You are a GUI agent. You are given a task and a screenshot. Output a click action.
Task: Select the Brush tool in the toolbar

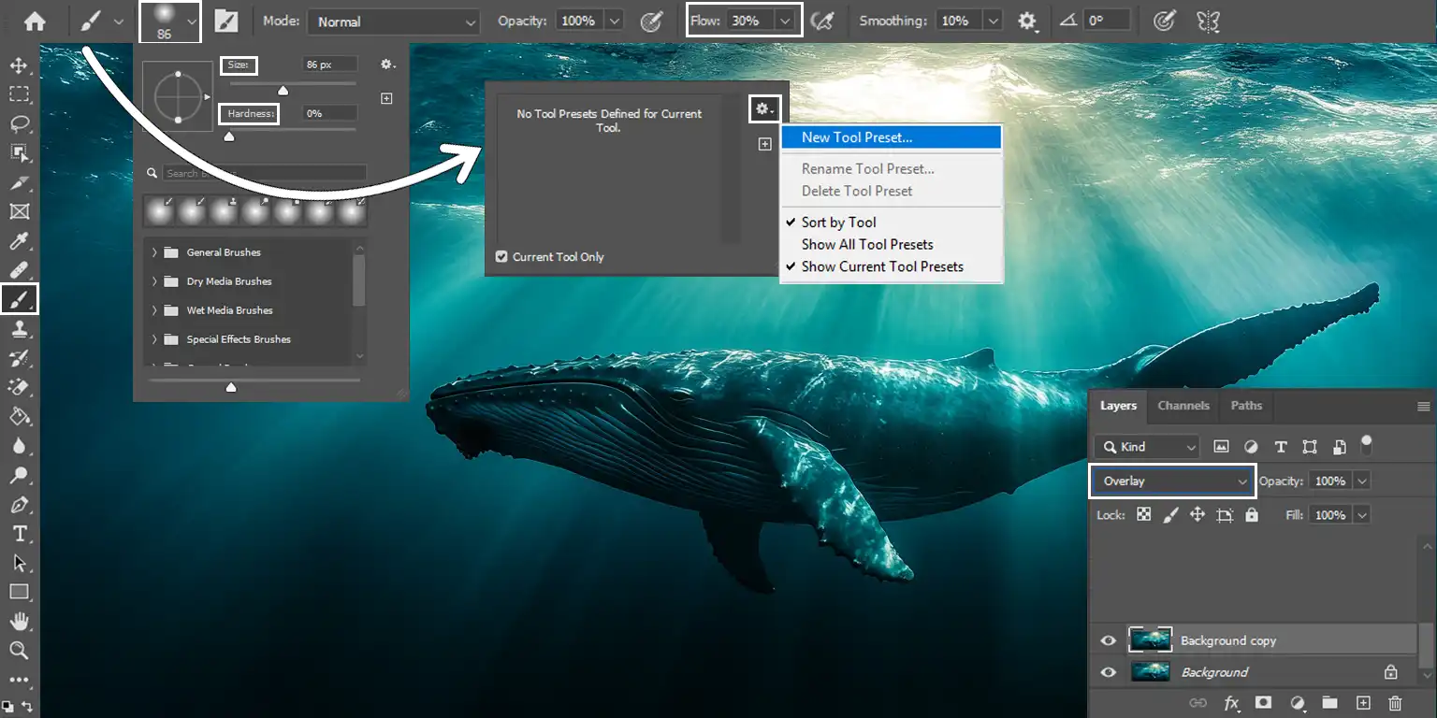[x=19, y=300]
